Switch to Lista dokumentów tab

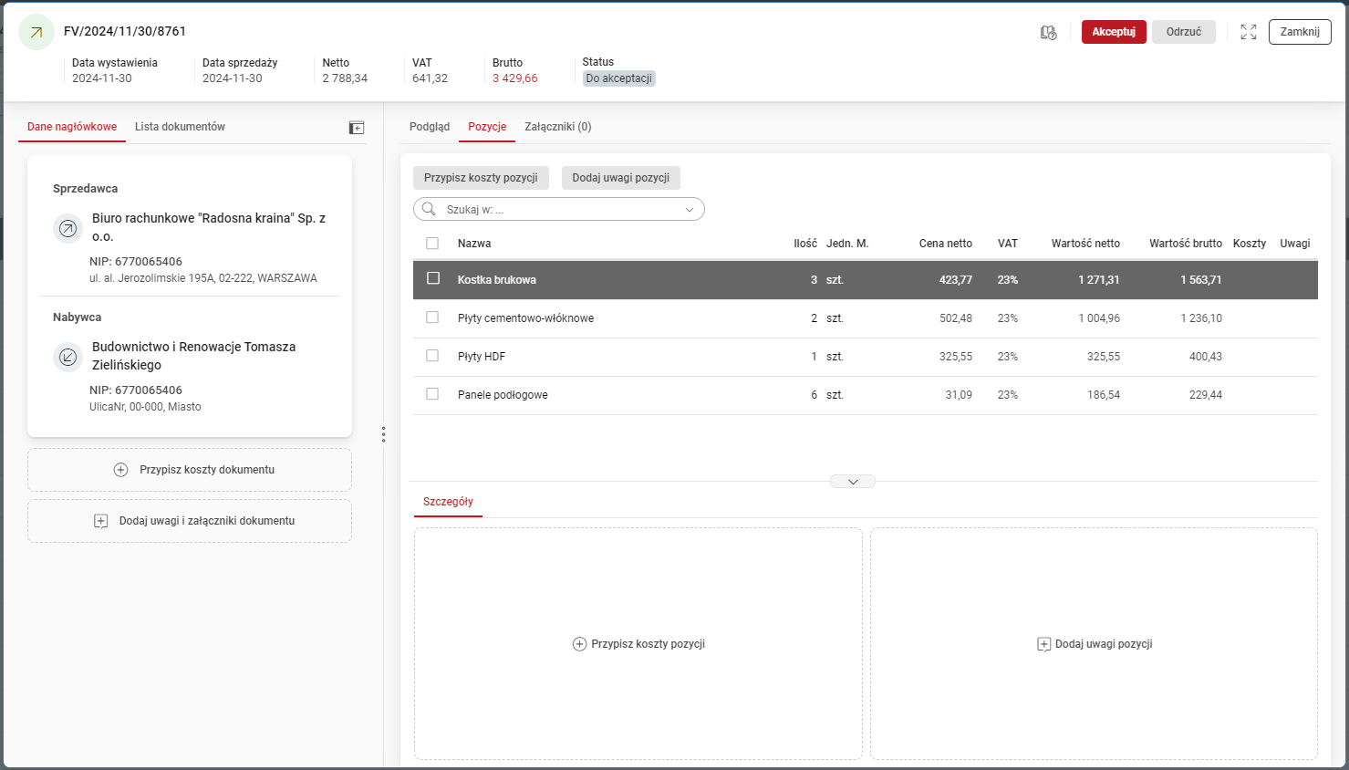(x=180, y=127)
